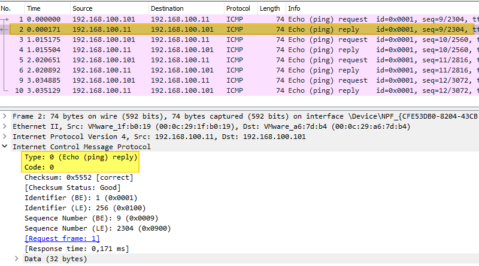
Task: Select Sequence Number (LE): 2304 field
Action: [98, 228]
